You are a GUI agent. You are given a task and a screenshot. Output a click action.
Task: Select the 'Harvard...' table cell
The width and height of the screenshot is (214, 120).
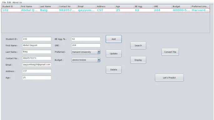click(x=200, y=10)
